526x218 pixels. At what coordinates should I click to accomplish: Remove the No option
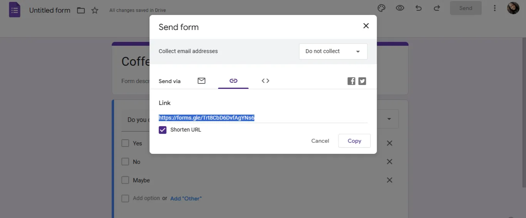click(x=389, y=162)
